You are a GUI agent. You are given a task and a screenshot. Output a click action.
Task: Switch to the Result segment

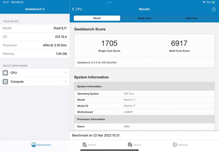click(x=97, y=18)
